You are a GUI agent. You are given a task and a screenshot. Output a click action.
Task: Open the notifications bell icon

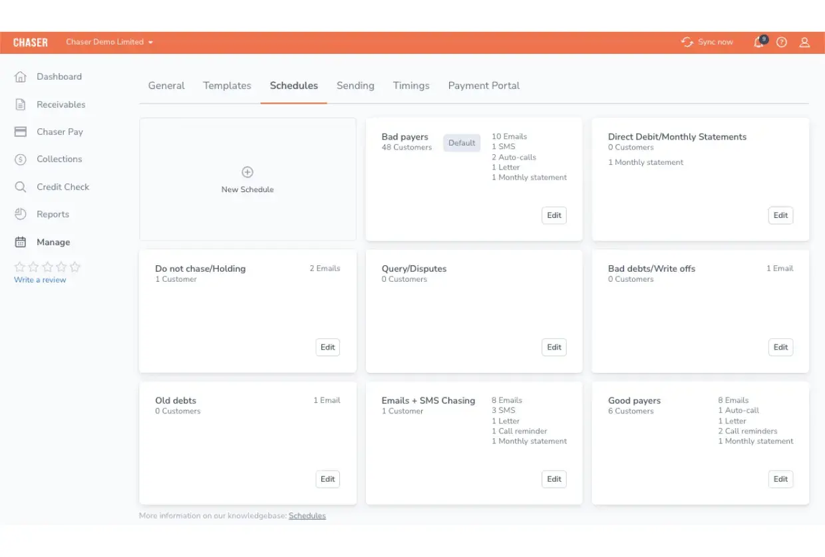(x=759, y=42)
